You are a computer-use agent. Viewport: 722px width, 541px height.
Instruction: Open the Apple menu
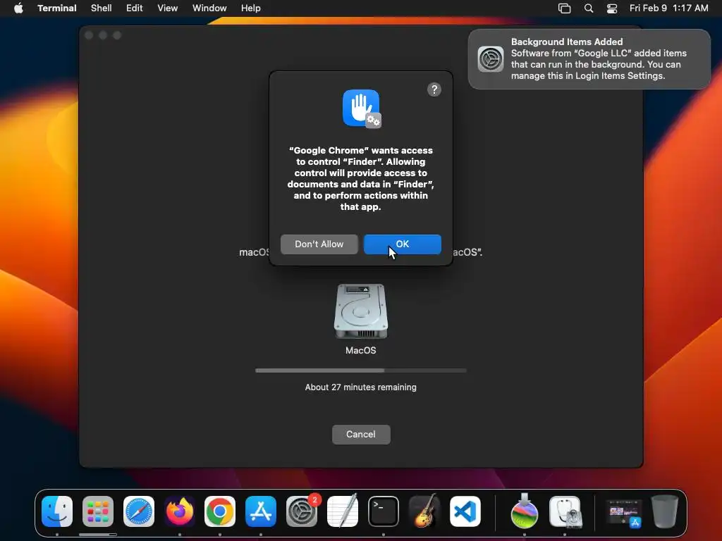(18, 8)
